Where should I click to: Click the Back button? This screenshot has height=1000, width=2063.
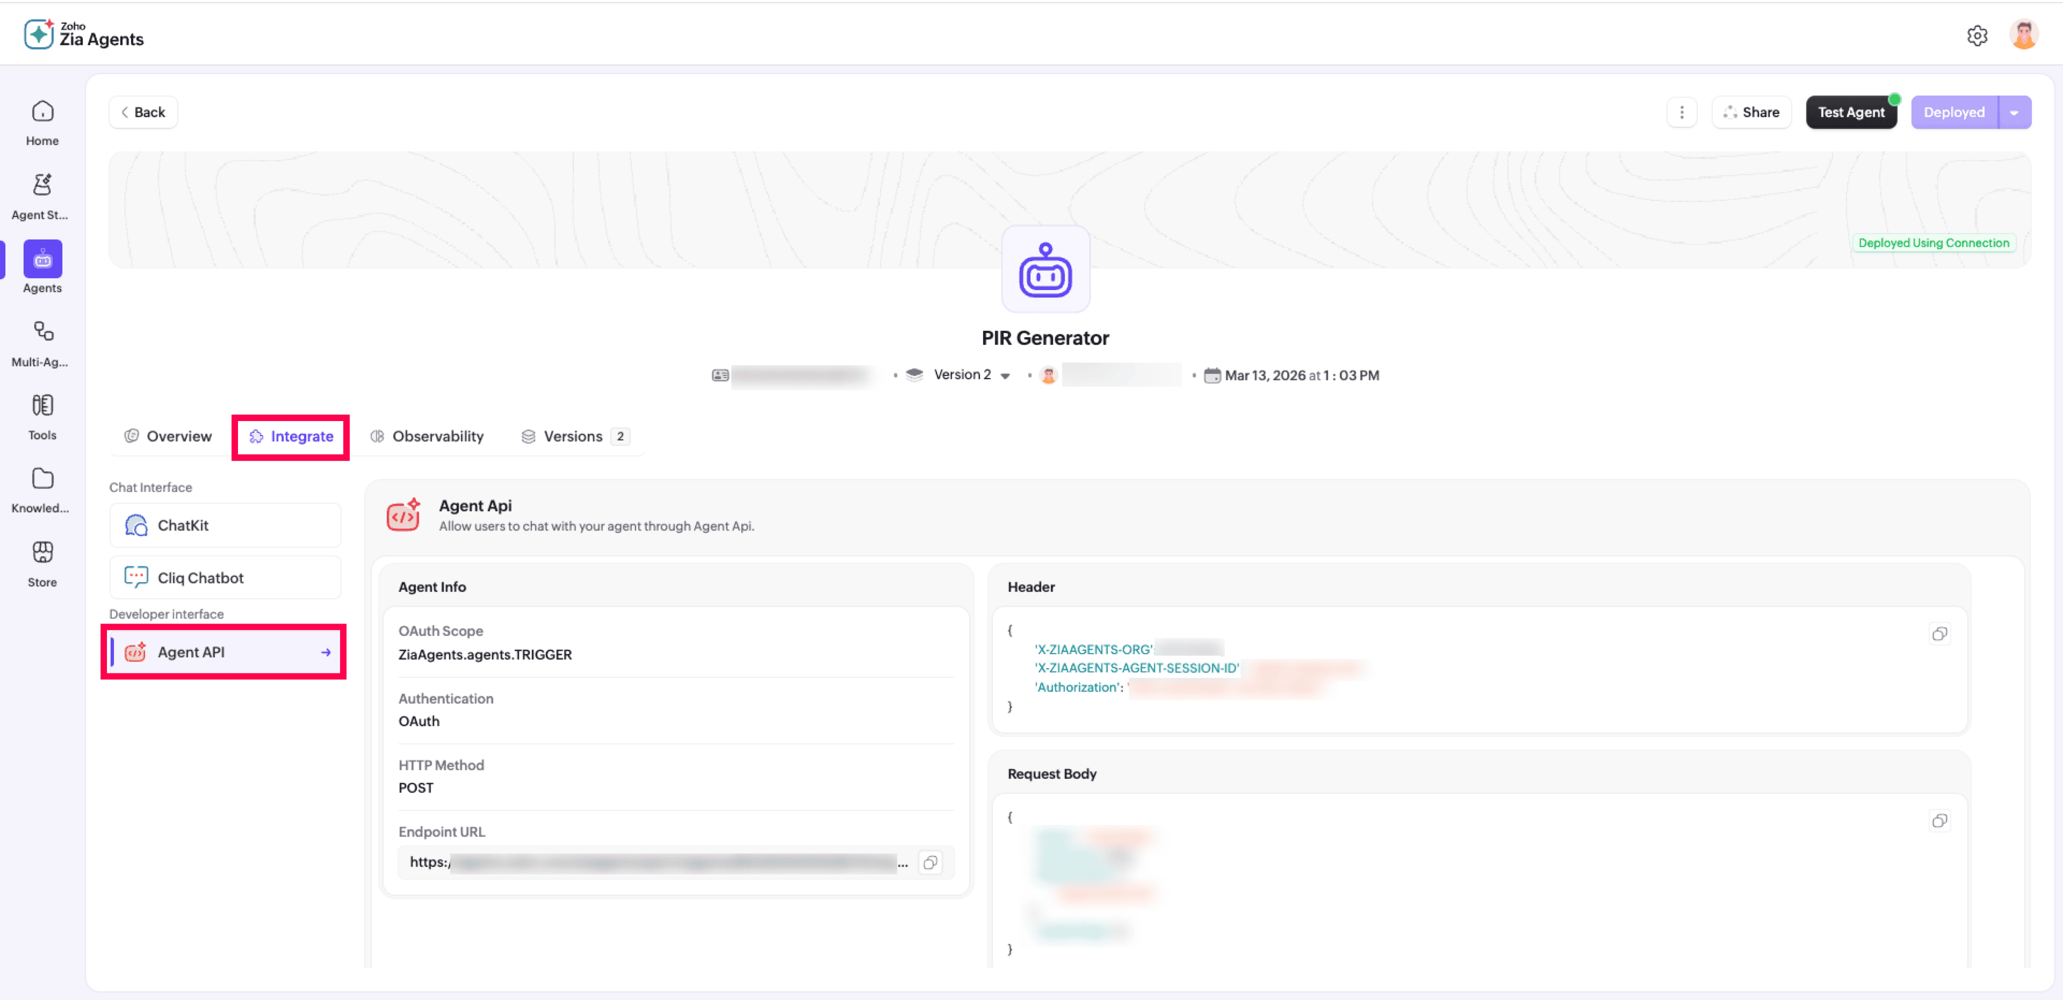point(143,112)
